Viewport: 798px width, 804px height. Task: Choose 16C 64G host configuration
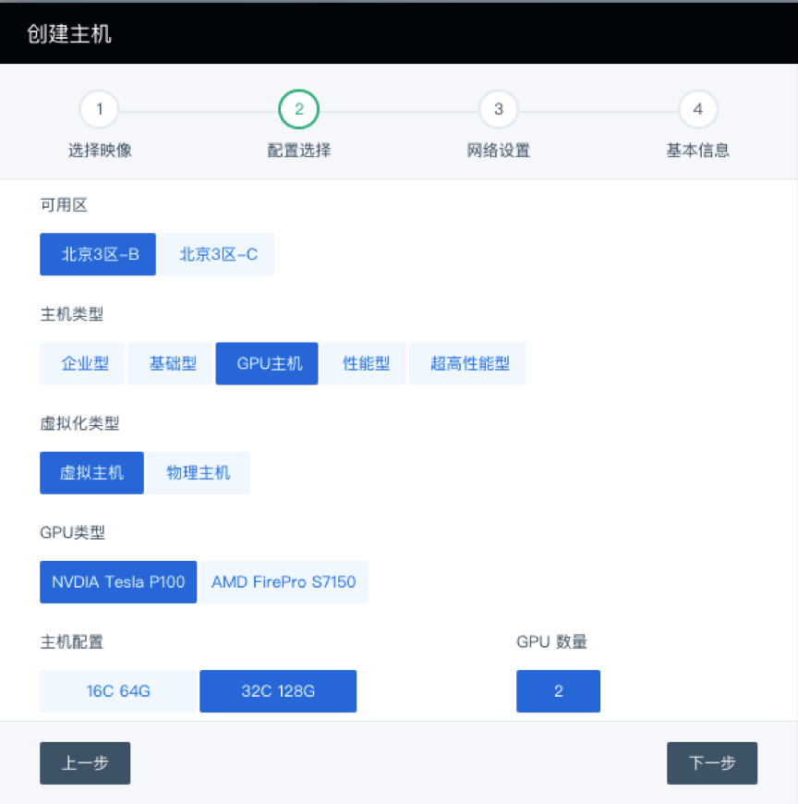click(118, 691)
